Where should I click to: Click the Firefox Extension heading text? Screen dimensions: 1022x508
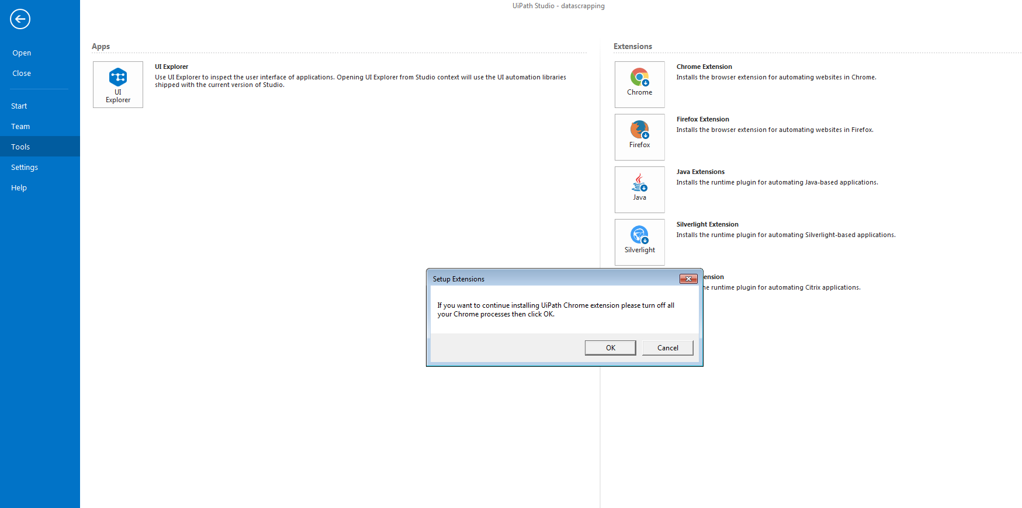[703, 119]
